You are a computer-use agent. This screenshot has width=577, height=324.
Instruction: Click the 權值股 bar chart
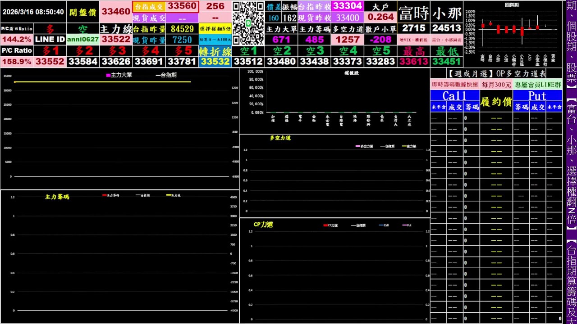point(334,101)
